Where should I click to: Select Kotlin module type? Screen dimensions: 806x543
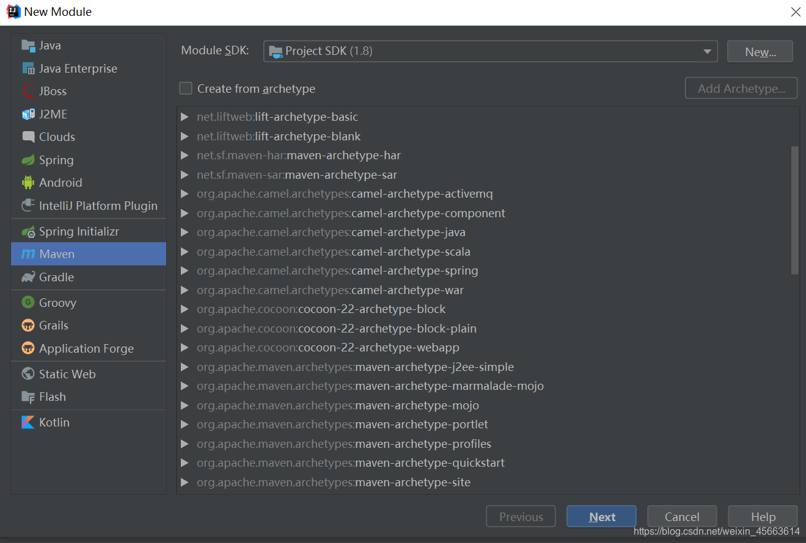(89, 422)
